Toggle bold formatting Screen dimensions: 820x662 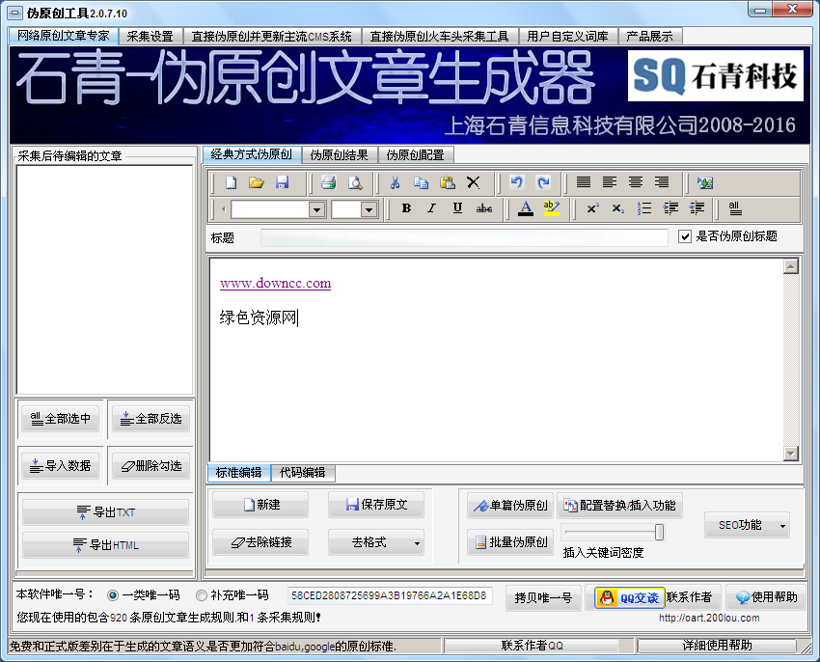(x=406, y=208)
